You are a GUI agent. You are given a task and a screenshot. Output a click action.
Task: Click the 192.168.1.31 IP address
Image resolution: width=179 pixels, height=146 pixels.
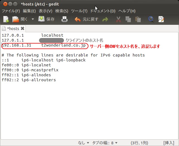16,45
